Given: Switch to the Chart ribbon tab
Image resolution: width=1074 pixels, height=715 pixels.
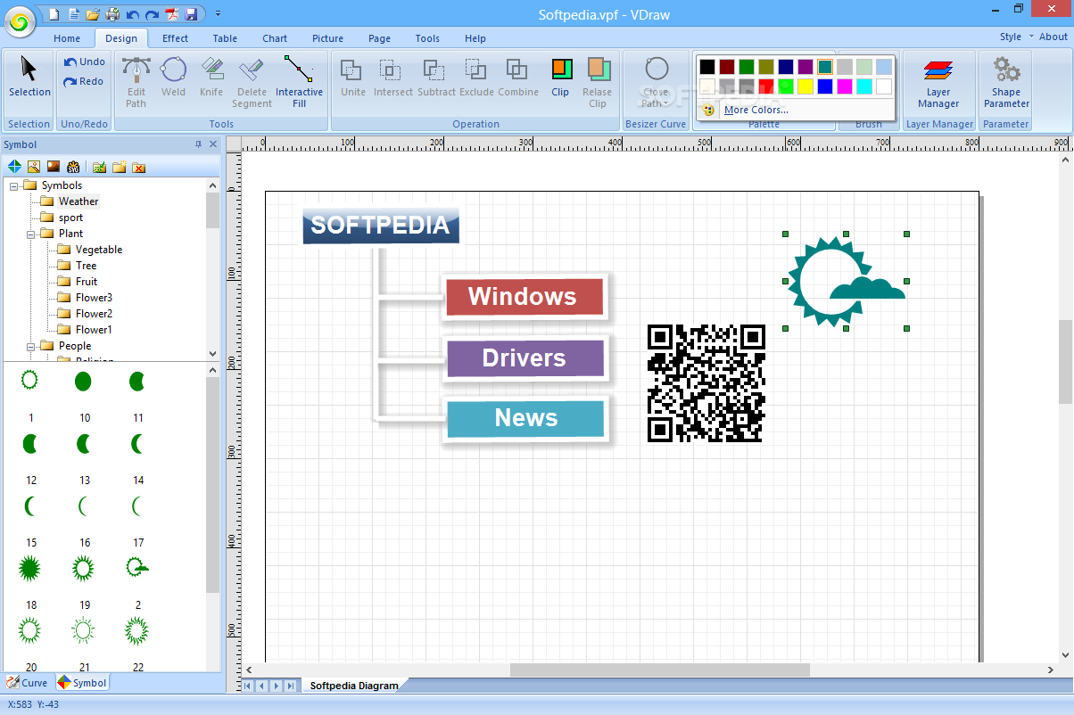Looking at the screenshot, I should point(275,38).
